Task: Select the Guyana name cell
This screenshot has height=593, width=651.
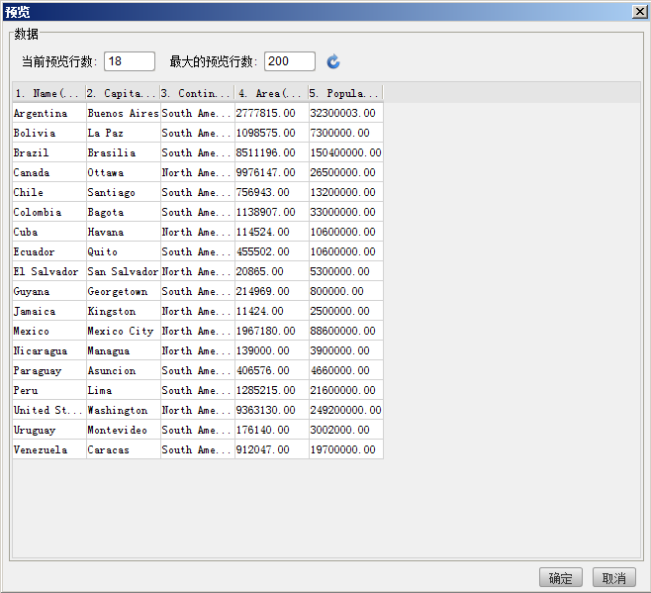Action: click(49, 291)
